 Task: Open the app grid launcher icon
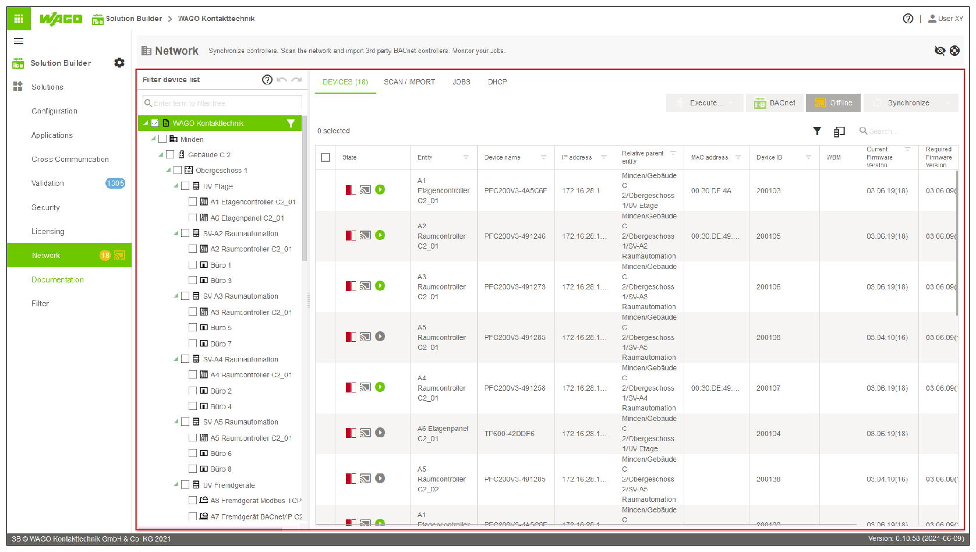19,19
